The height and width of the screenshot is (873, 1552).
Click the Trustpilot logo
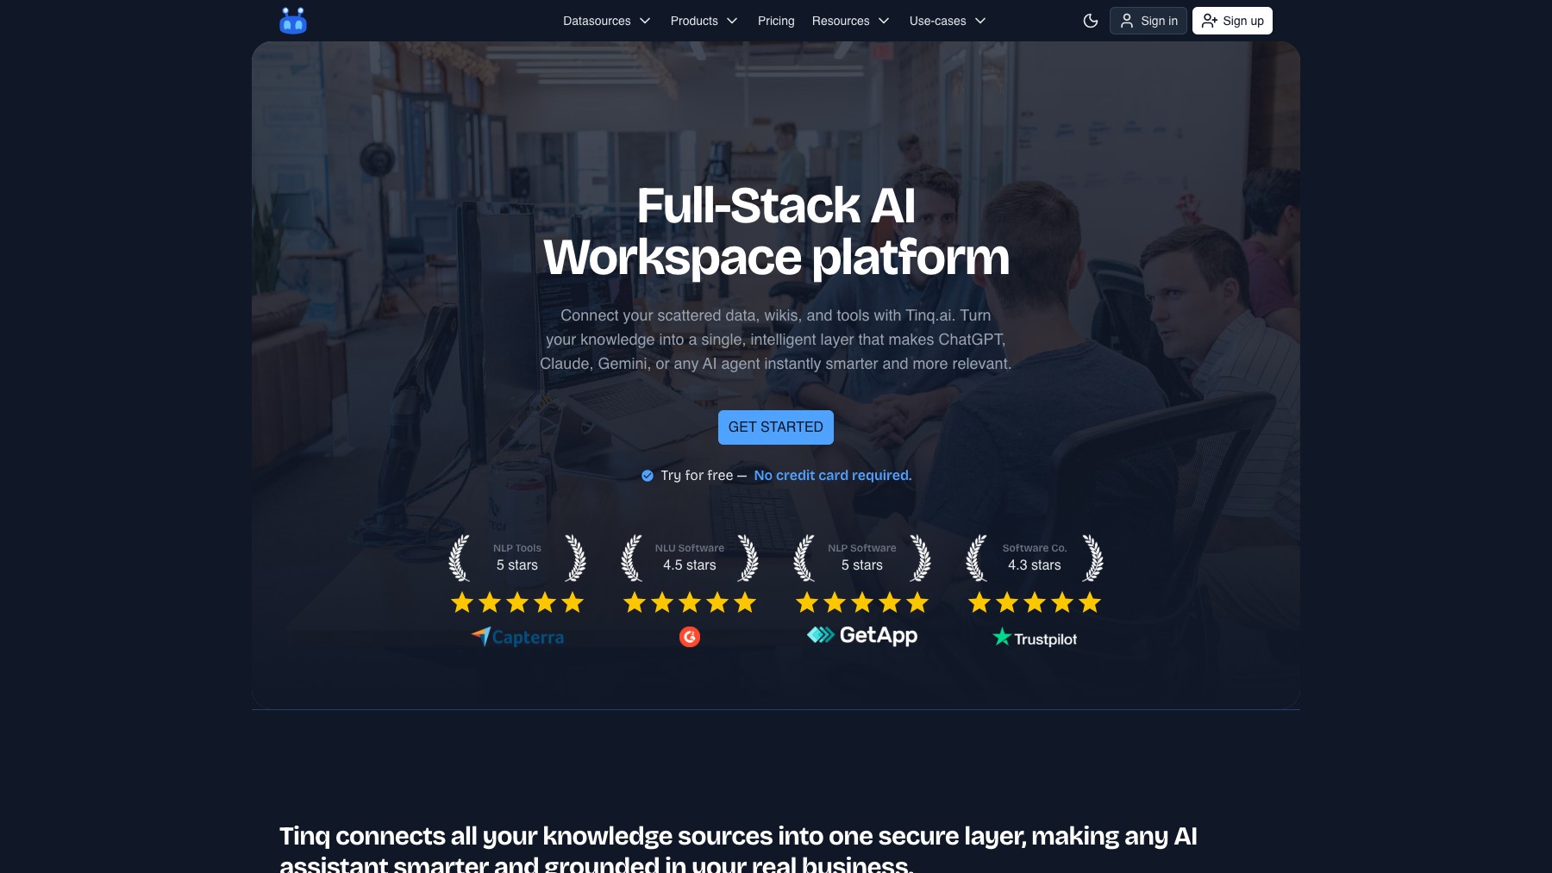(x=1035, y=638)
